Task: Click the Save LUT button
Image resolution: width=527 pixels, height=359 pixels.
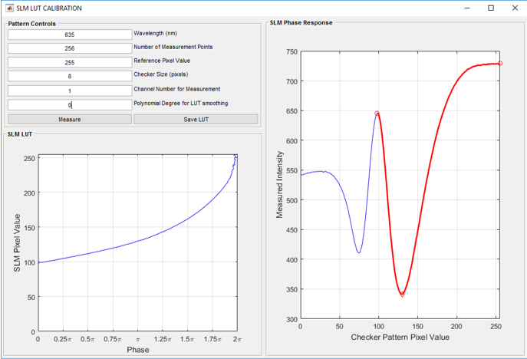Action: (x=196, y=119)
